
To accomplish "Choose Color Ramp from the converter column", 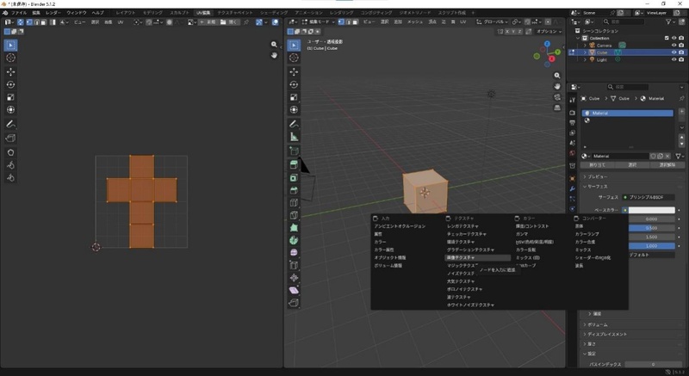I will 587,234.
